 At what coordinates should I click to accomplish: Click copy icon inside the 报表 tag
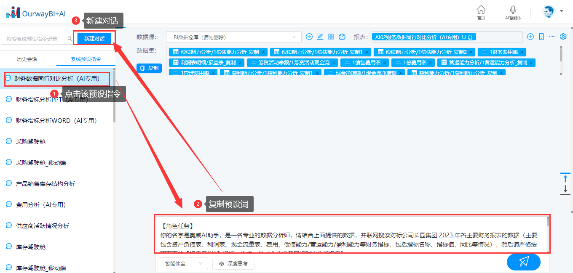(471, 37)
